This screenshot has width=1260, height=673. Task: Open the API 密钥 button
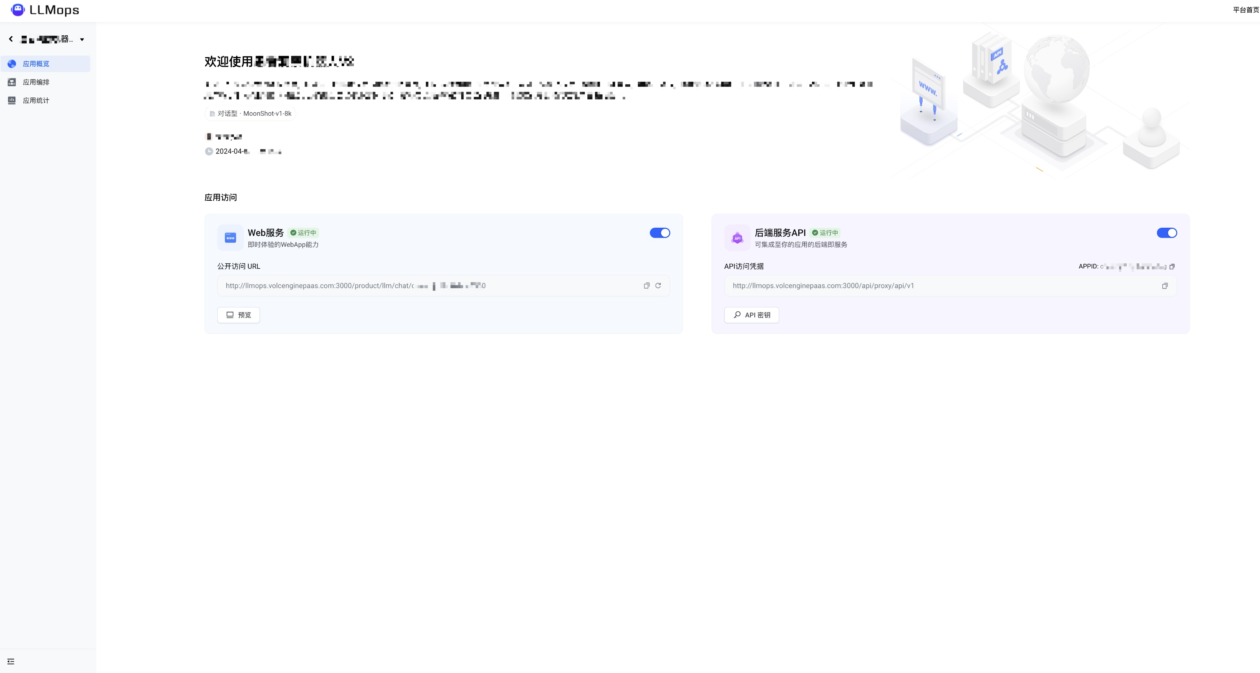(x=751, y=315)
